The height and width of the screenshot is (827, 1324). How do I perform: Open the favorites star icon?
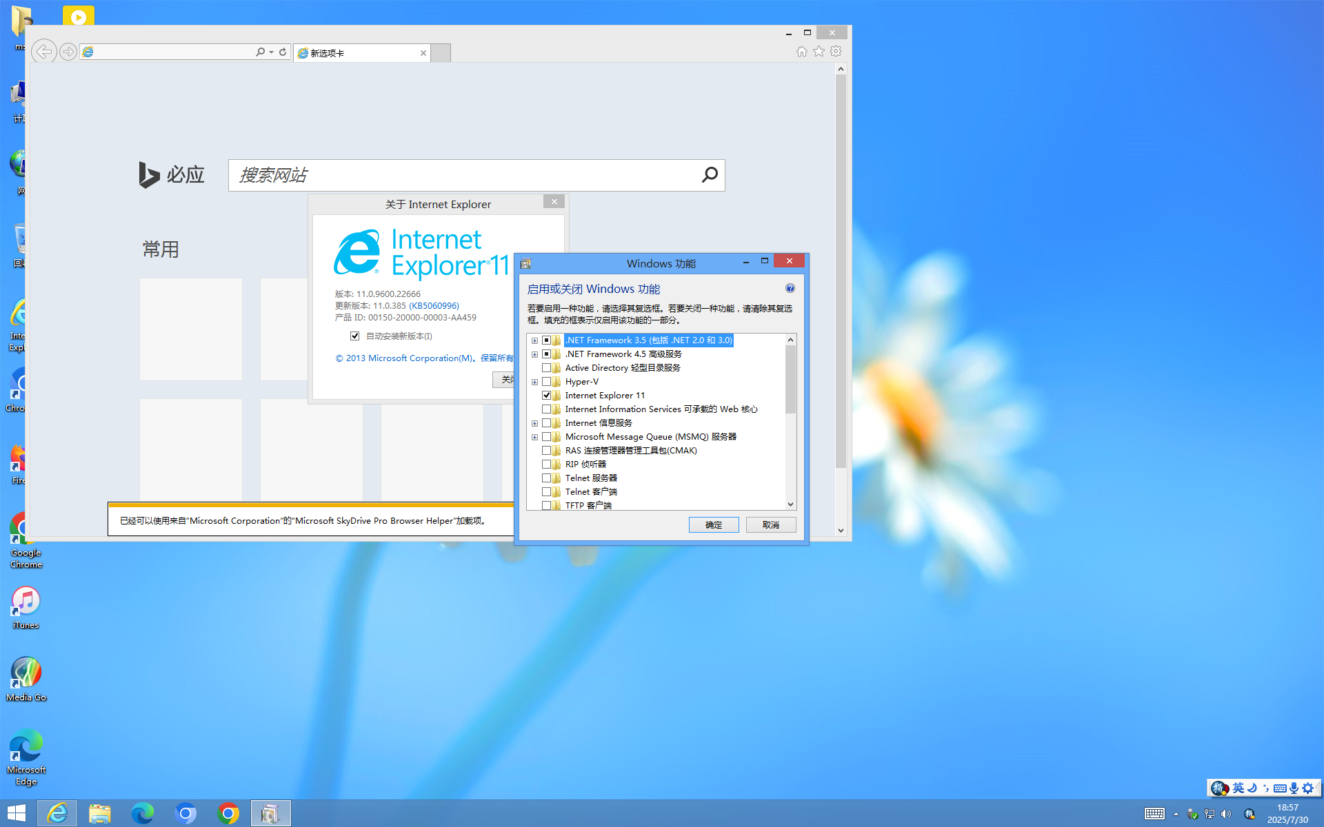click(x=819, y=52)
